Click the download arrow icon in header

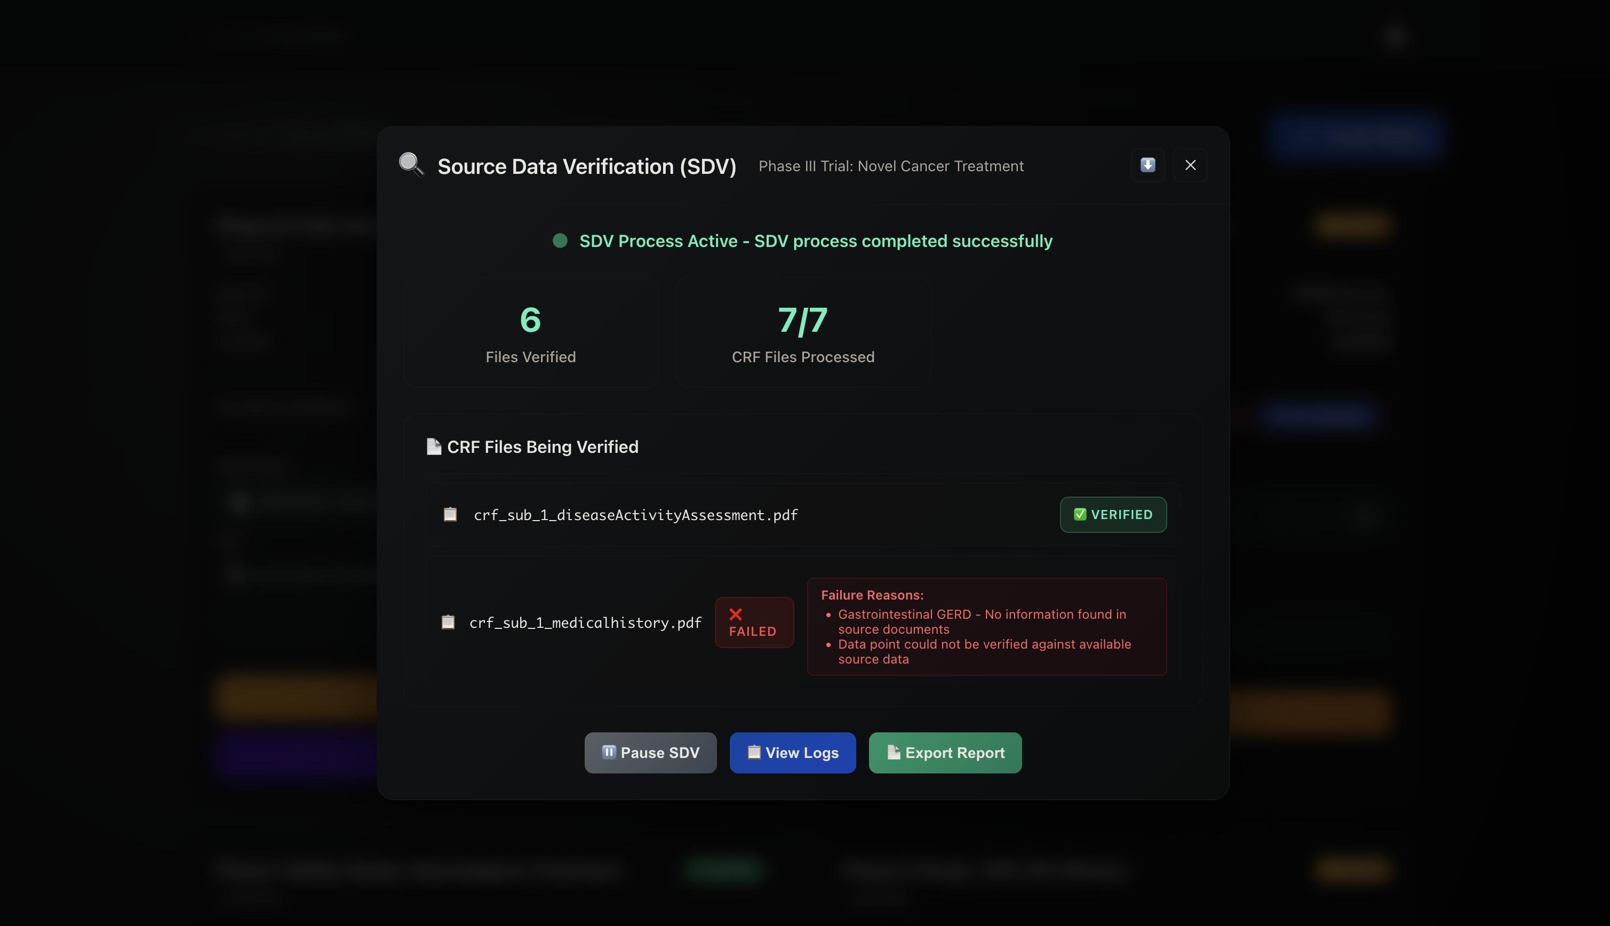[x=1147, y=165]
